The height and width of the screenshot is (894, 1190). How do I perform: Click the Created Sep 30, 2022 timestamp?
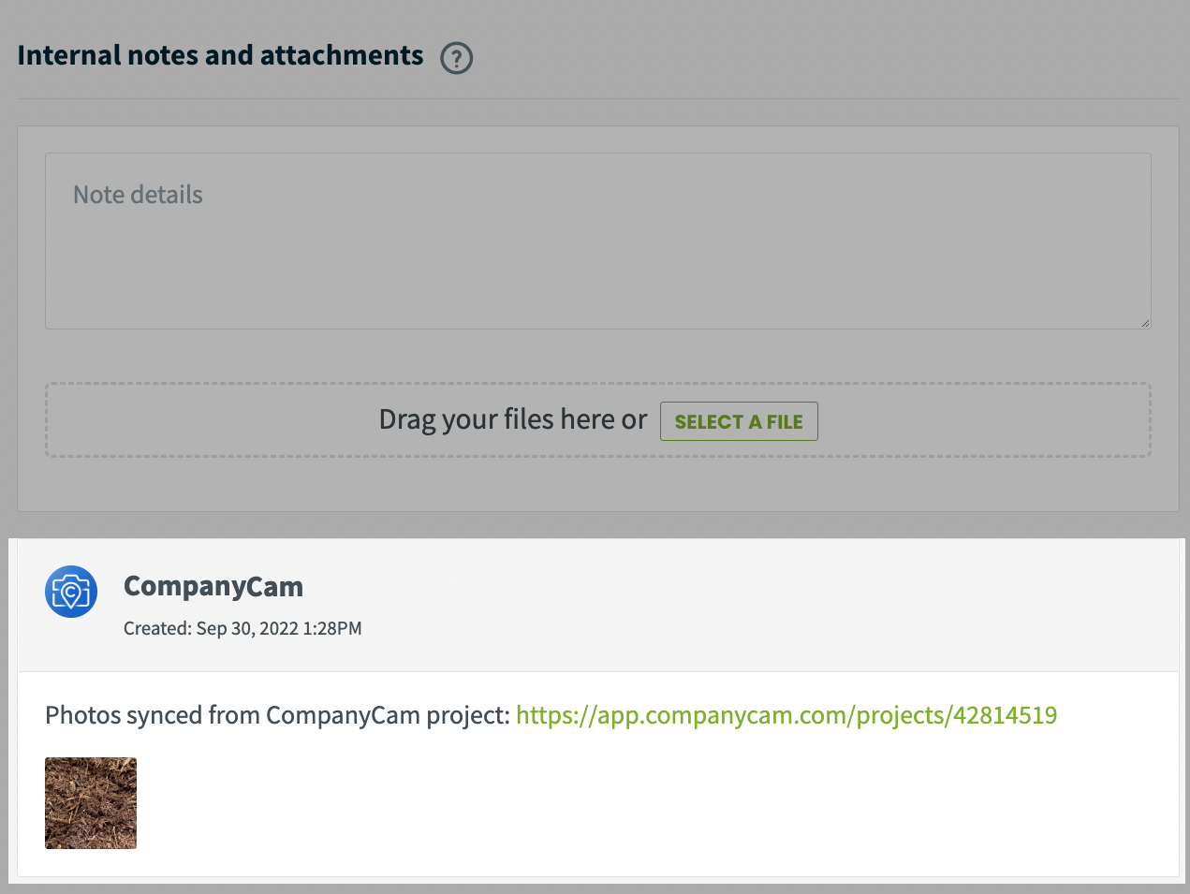(242, 628)
